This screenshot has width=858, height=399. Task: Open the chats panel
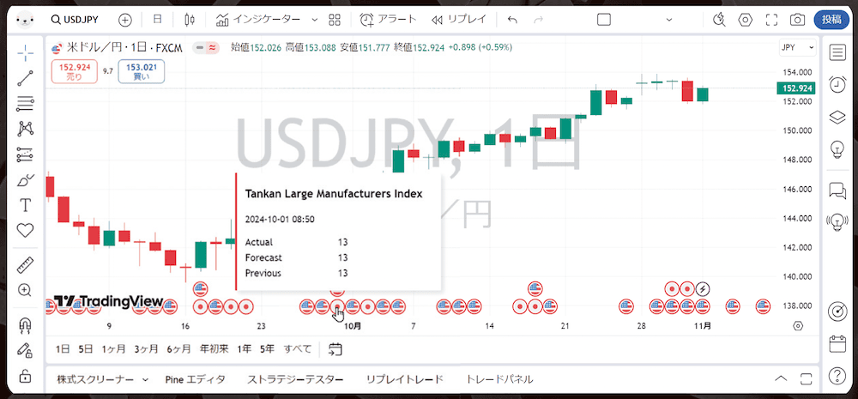[x=837, y=190]
